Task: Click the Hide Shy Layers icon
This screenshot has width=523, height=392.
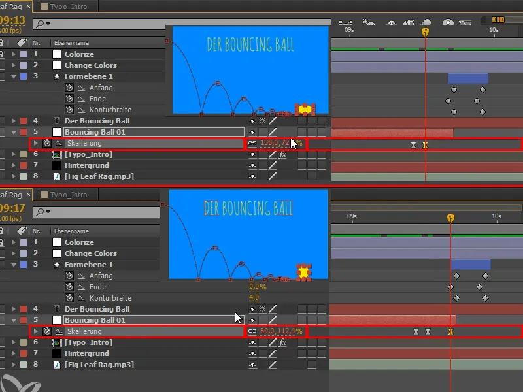Action: coord(391,22)
